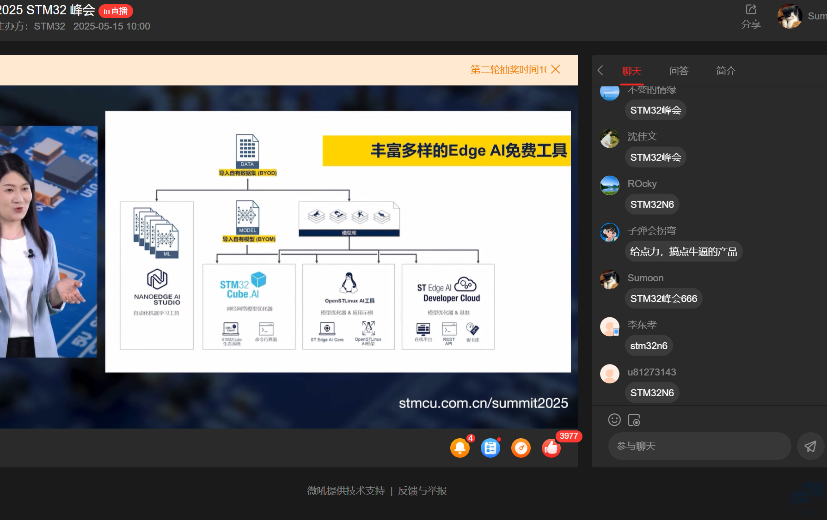This screenshot has height=520, width=827.
Task: Click the 第二轮抽奖时间 banner text
Action: click(x=508, y=69)
